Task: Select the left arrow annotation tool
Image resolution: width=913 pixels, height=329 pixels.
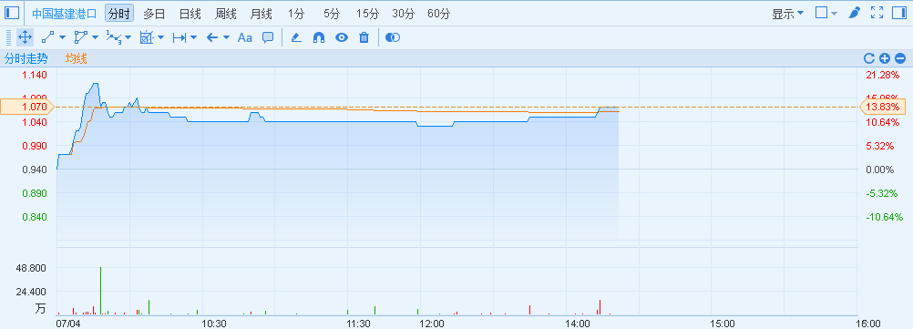Action: [x=212, y=37]
